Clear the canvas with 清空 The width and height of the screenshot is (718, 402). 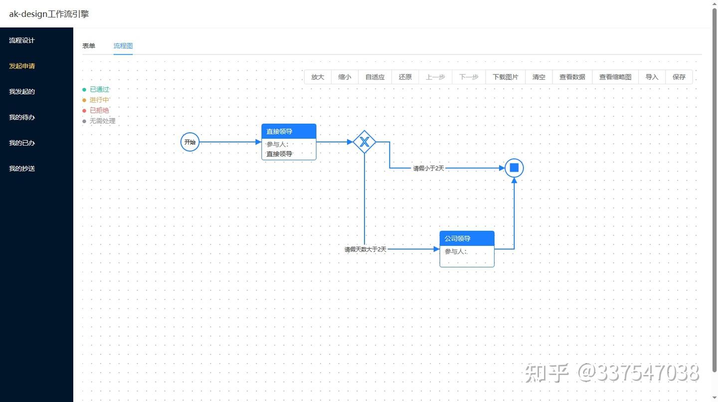538,77
